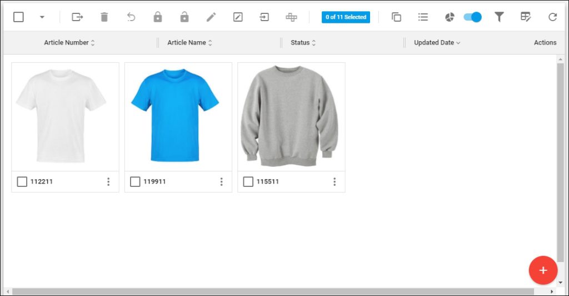This screenshot has height=296, width=569.
Task: Click the red add plus button
Action: click(x=543, y=270)
